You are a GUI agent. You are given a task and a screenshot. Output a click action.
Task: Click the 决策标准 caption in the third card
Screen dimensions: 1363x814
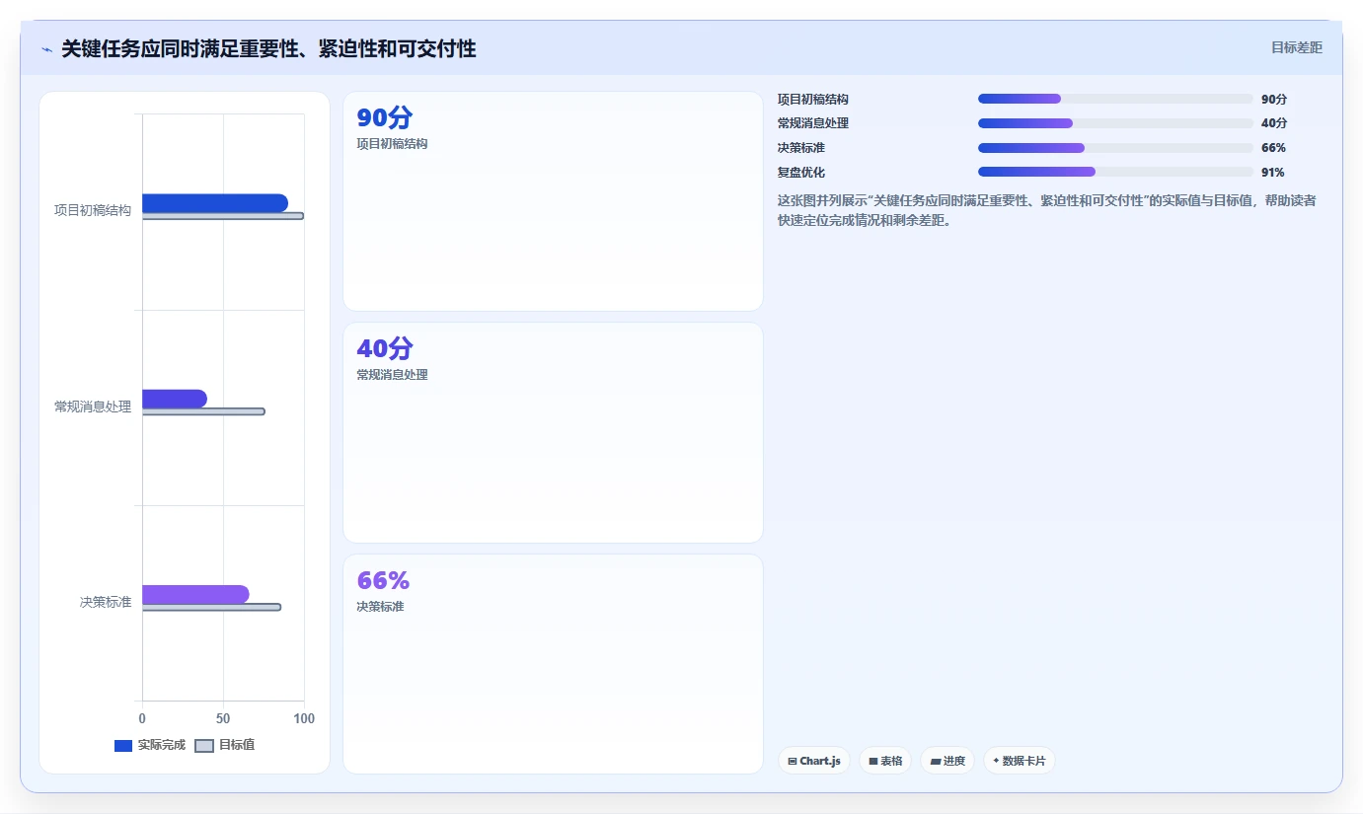[x=380, y=607]
